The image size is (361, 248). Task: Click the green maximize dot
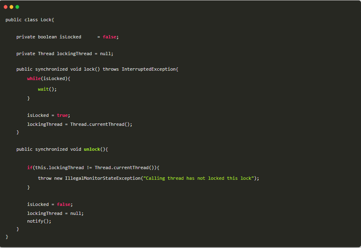click(x=17, y=7)
